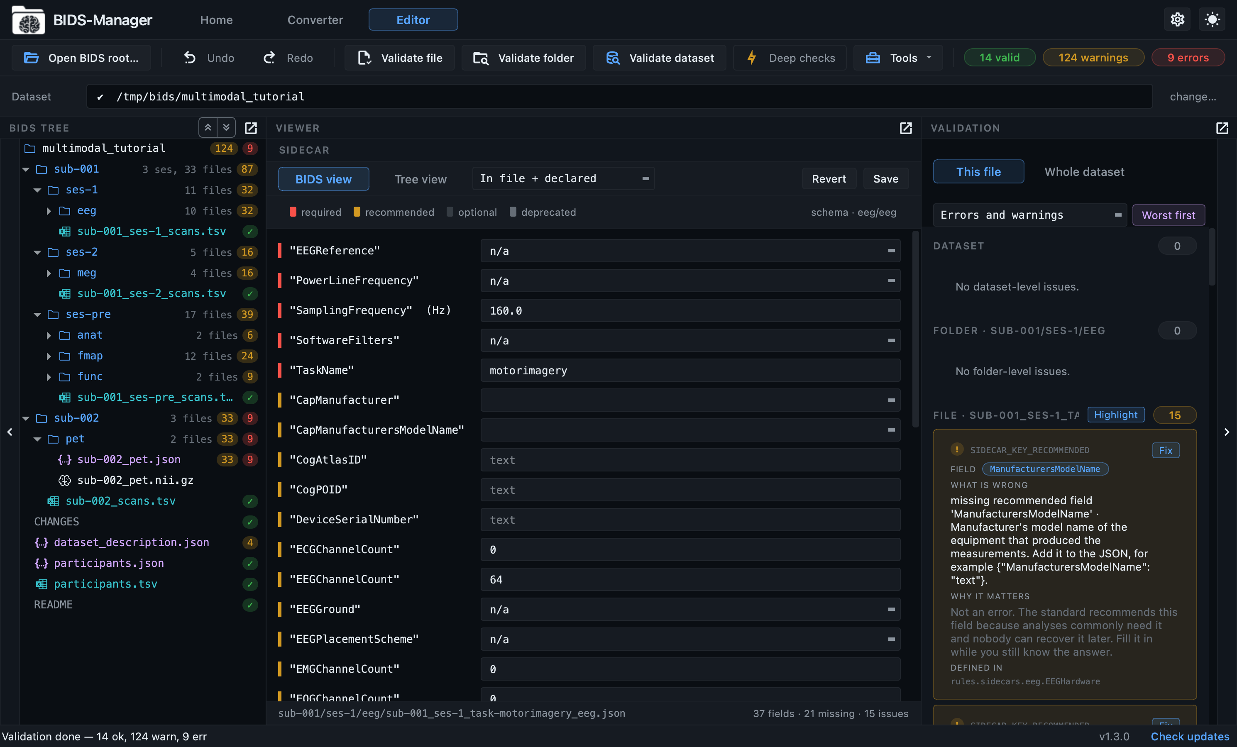Expand the eeg folder in ses-1

click(49, 211)
